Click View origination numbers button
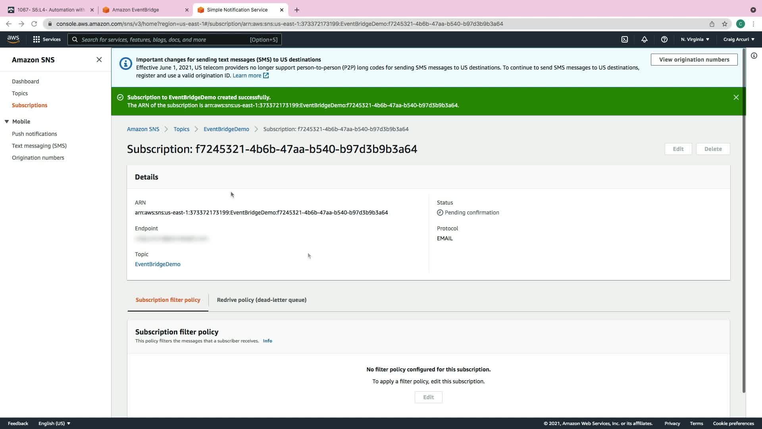762x429 pixels. [694, 60]
